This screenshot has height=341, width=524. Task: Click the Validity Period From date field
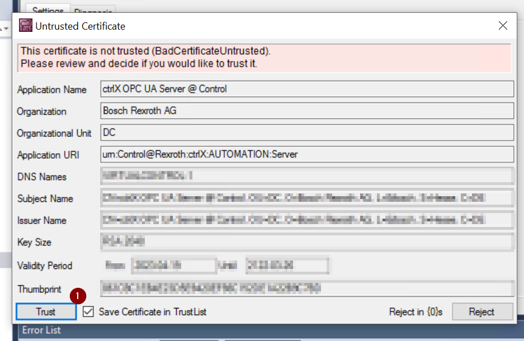tap(174, 266)
